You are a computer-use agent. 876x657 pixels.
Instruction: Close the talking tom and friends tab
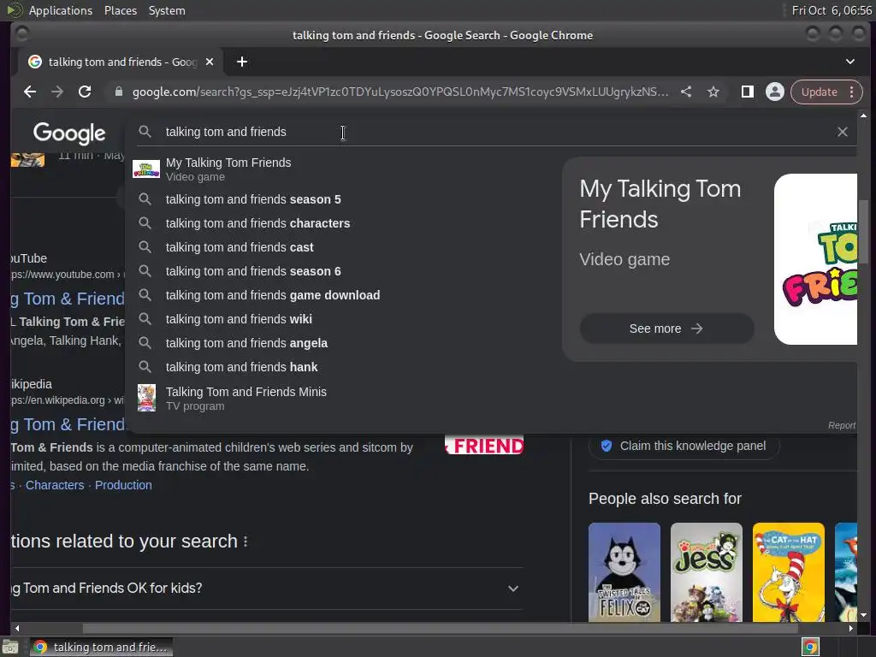[x=210, y=62]
